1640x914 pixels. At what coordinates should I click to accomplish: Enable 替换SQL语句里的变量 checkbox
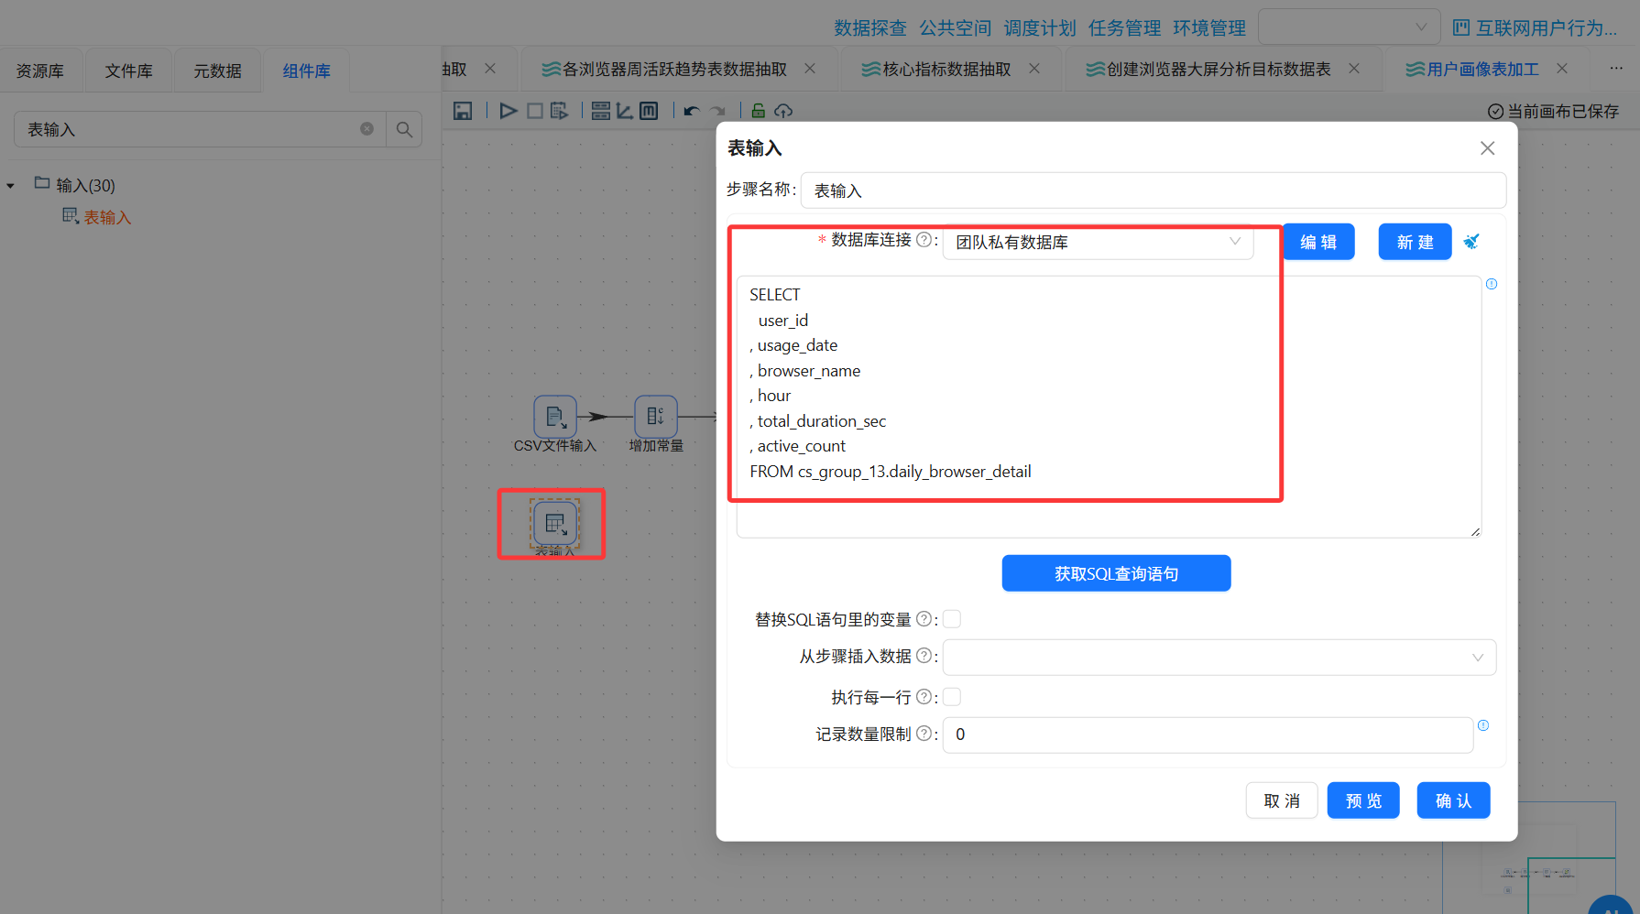pos(952,619)
